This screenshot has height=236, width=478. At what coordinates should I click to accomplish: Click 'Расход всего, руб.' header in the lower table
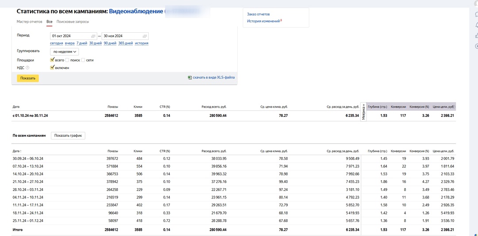pos(214,151)
